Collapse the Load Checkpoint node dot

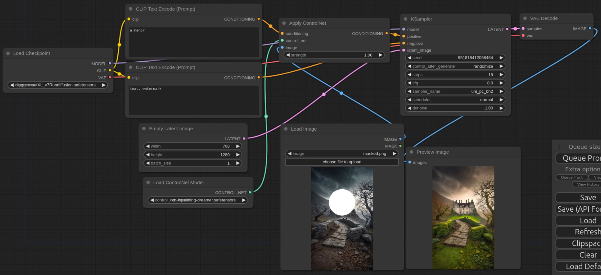tap(8, 53)
